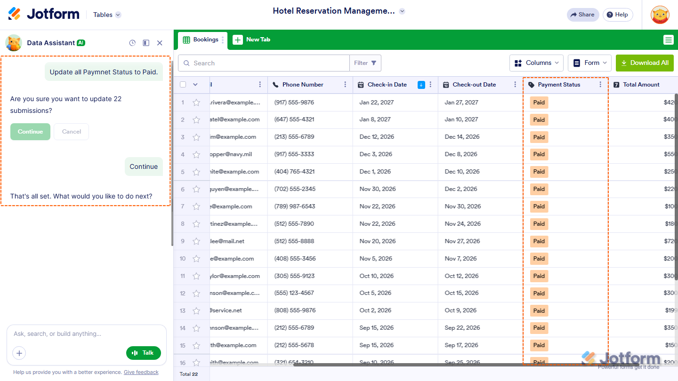Click the New Tab plus icon
The image size is (678, 381).
tap(238, 40)
